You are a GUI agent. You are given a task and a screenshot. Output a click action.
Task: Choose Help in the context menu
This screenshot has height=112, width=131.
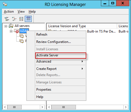click(60, 97)
